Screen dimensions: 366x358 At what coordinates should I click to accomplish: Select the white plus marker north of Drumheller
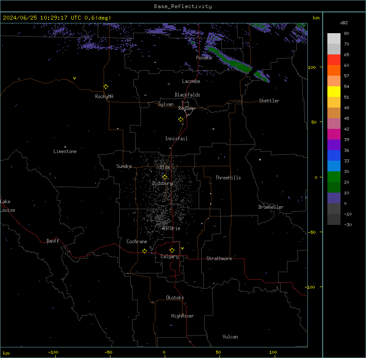pos(260,159)
